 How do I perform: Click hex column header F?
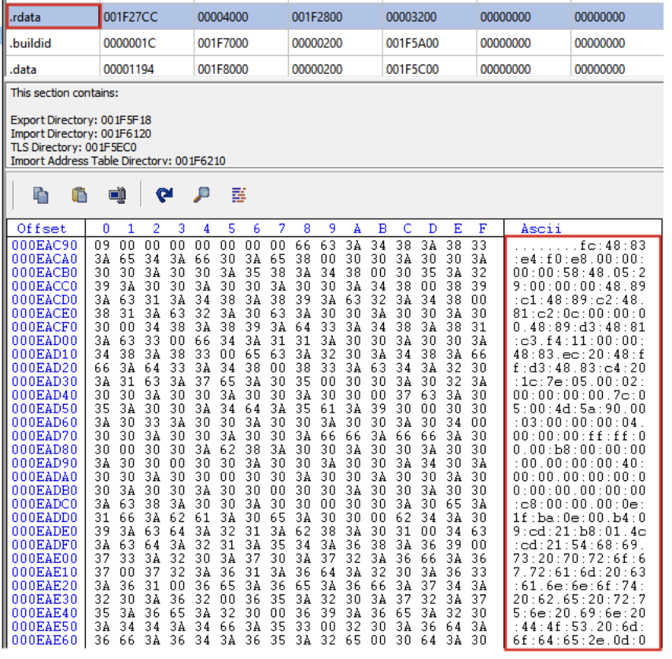click(483, 228)
